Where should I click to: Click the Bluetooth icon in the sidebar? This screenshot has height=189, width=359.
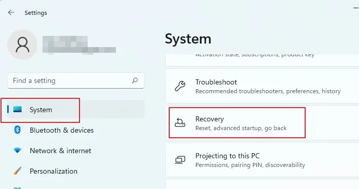pyautogui.click(x=17, y=130)
